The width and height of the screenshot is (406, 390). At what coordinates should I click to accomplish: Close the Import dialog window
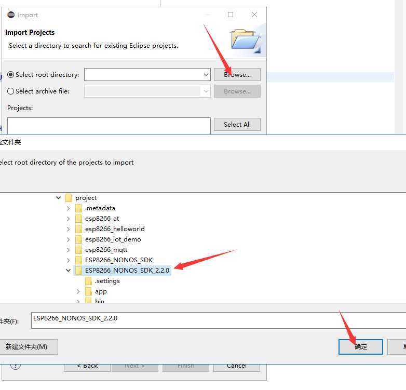click(x=254, y=15)
